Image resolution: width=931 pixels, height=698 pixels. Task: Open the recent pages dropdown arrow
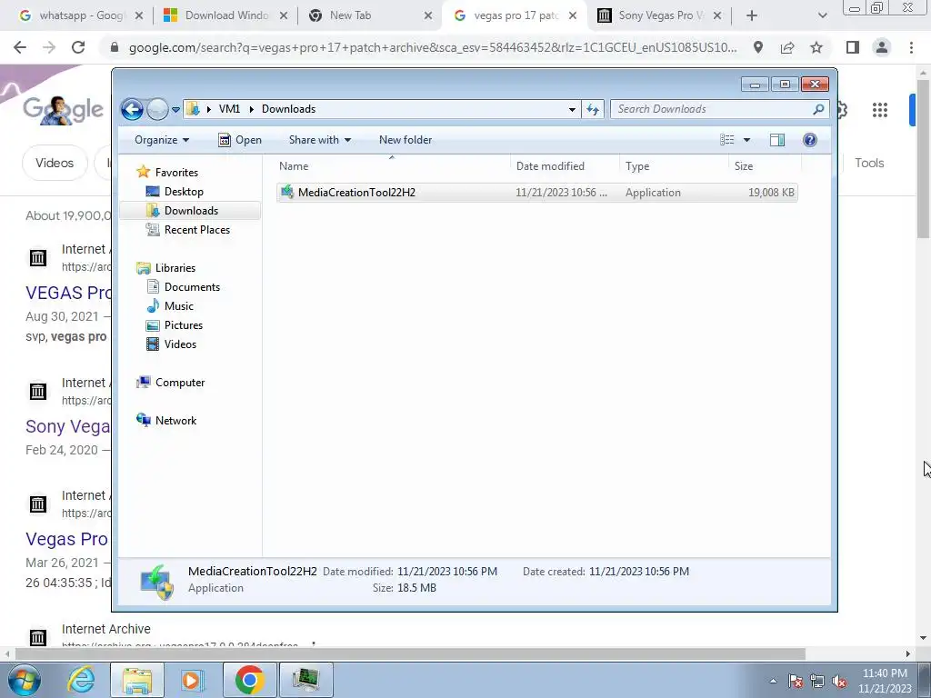point(175,110)
